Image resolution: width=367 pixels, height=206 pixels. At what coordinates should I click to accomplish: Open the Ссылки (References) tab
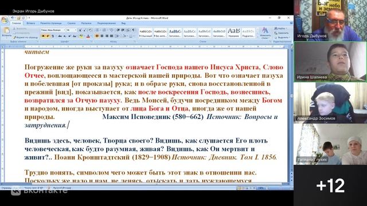(x=71, y=23)
